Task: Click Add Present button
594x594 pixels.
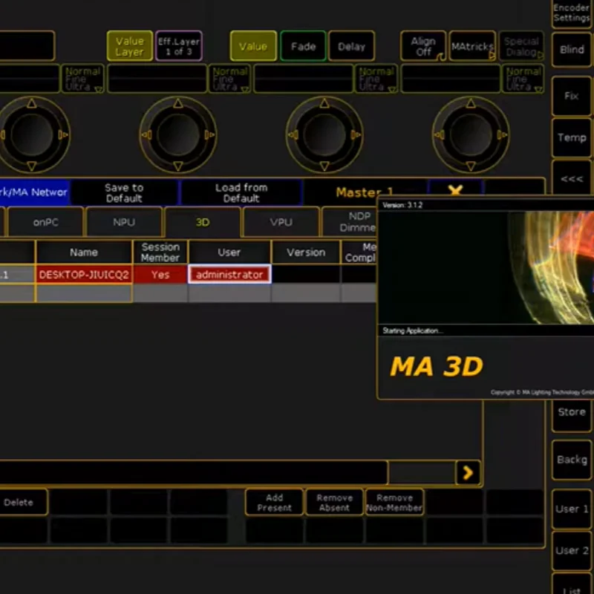Action: tap(274, 503)
